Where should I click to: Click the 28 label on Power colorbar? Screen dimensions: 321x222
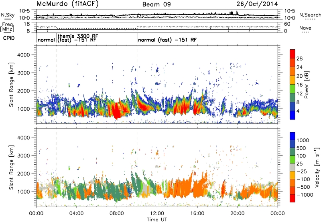pos(299,59)
